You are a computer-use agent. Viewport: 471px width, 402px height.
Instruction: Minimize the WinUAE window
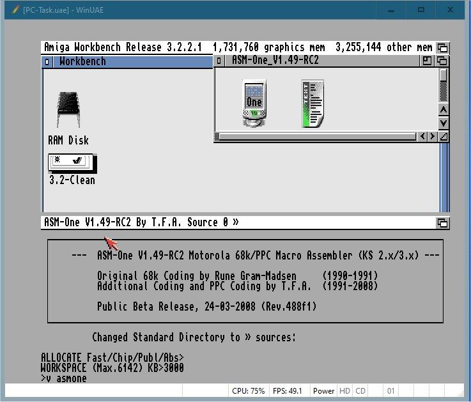pos(391,10)
